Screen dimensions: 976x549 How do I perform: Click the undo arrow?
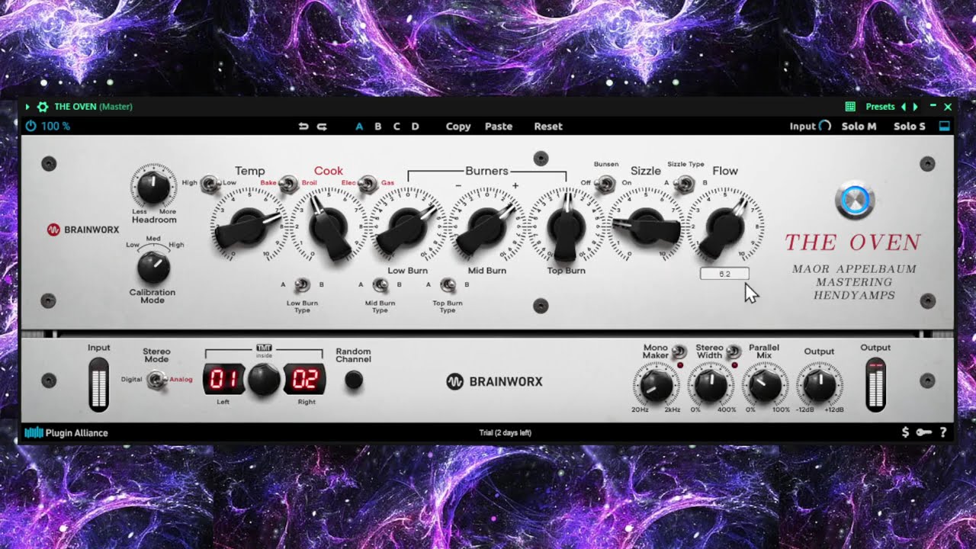click(303, 127)
